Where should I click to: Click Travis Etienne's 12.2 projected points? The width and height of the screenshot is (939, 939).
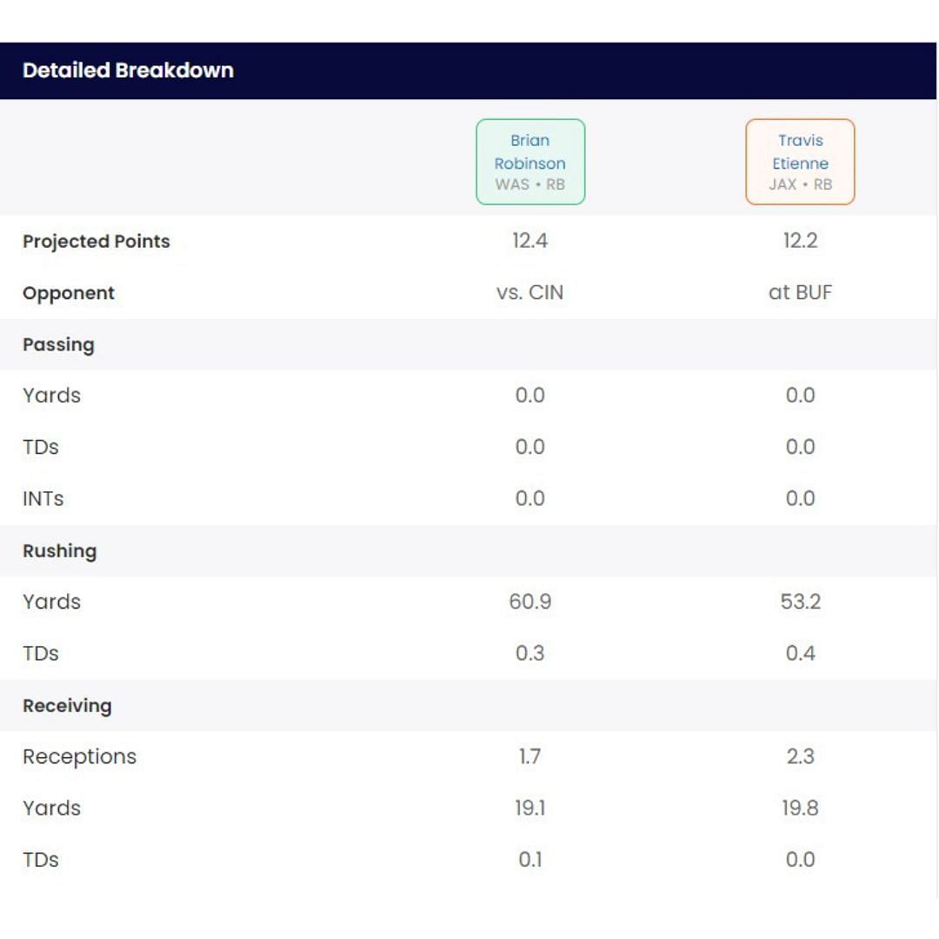(800, 241)
